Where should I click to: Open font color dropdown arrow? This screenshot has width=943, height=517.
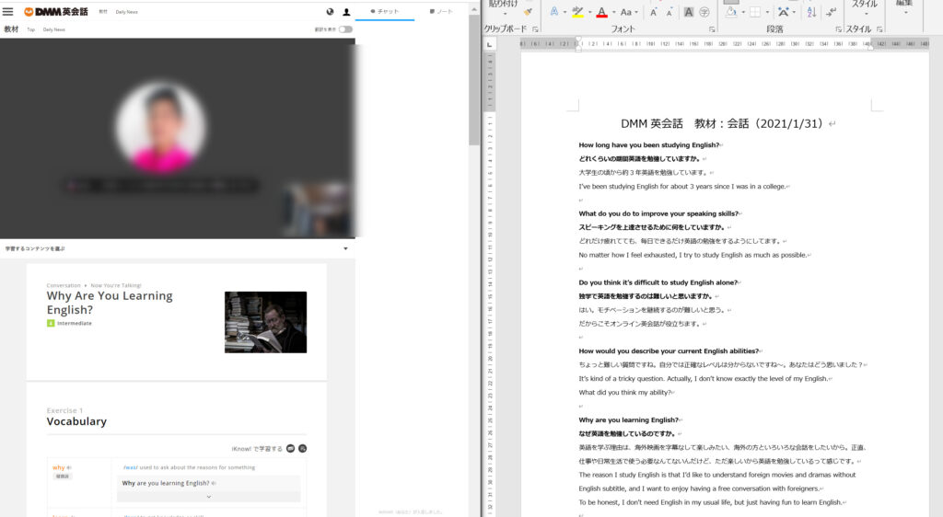[x=613, y=13]
